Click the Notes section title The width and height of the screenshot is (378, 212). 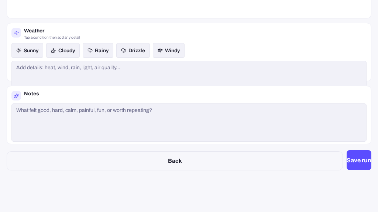[x=32, y=94]
